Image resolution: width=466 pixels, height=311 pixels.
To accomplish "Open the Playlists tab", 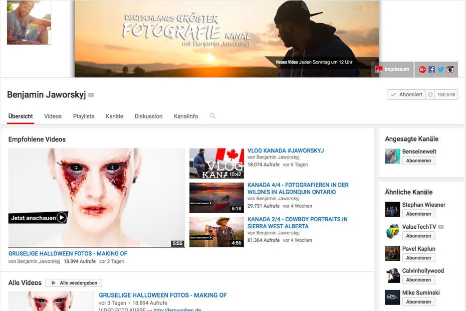I will tap(84, 116).
